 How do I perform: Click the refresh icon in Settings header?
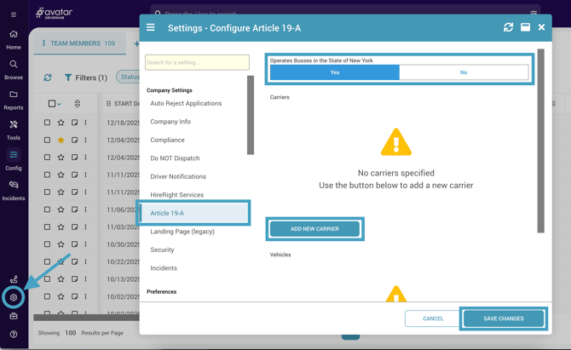(508, 27)
